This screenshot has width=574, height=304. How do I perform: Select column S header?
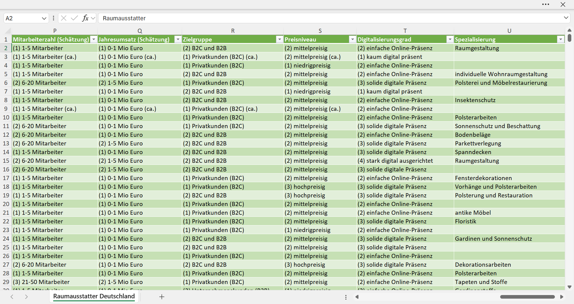point(320,31)
